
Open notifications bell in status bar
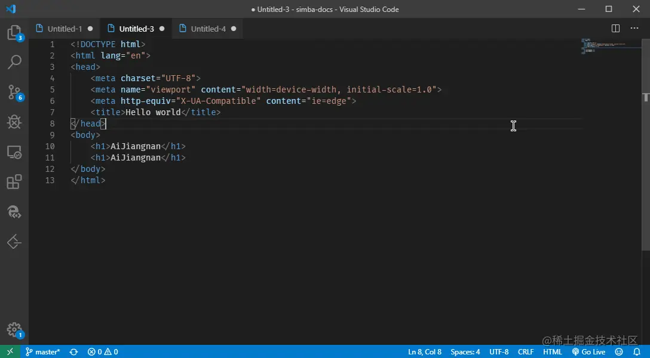pyautogui.click(x=637, y=352)
